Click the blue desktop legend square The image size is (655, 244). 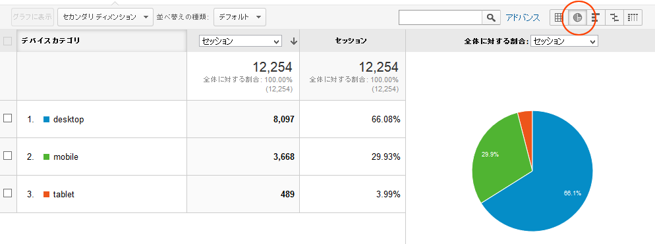click(46, 119)
